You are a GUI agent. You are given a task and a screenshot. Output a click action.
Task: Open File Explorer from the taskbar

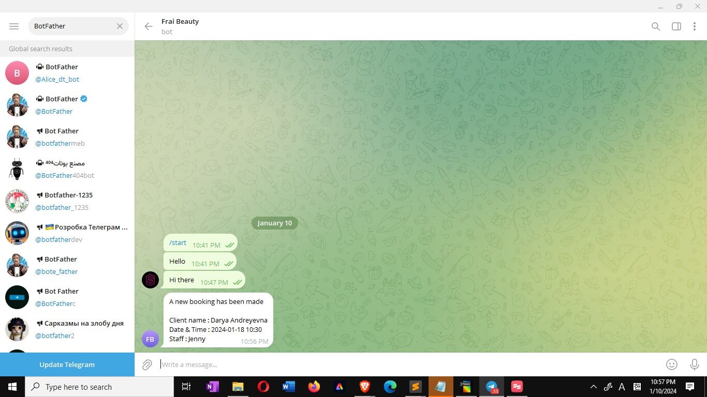coord(238,387)
